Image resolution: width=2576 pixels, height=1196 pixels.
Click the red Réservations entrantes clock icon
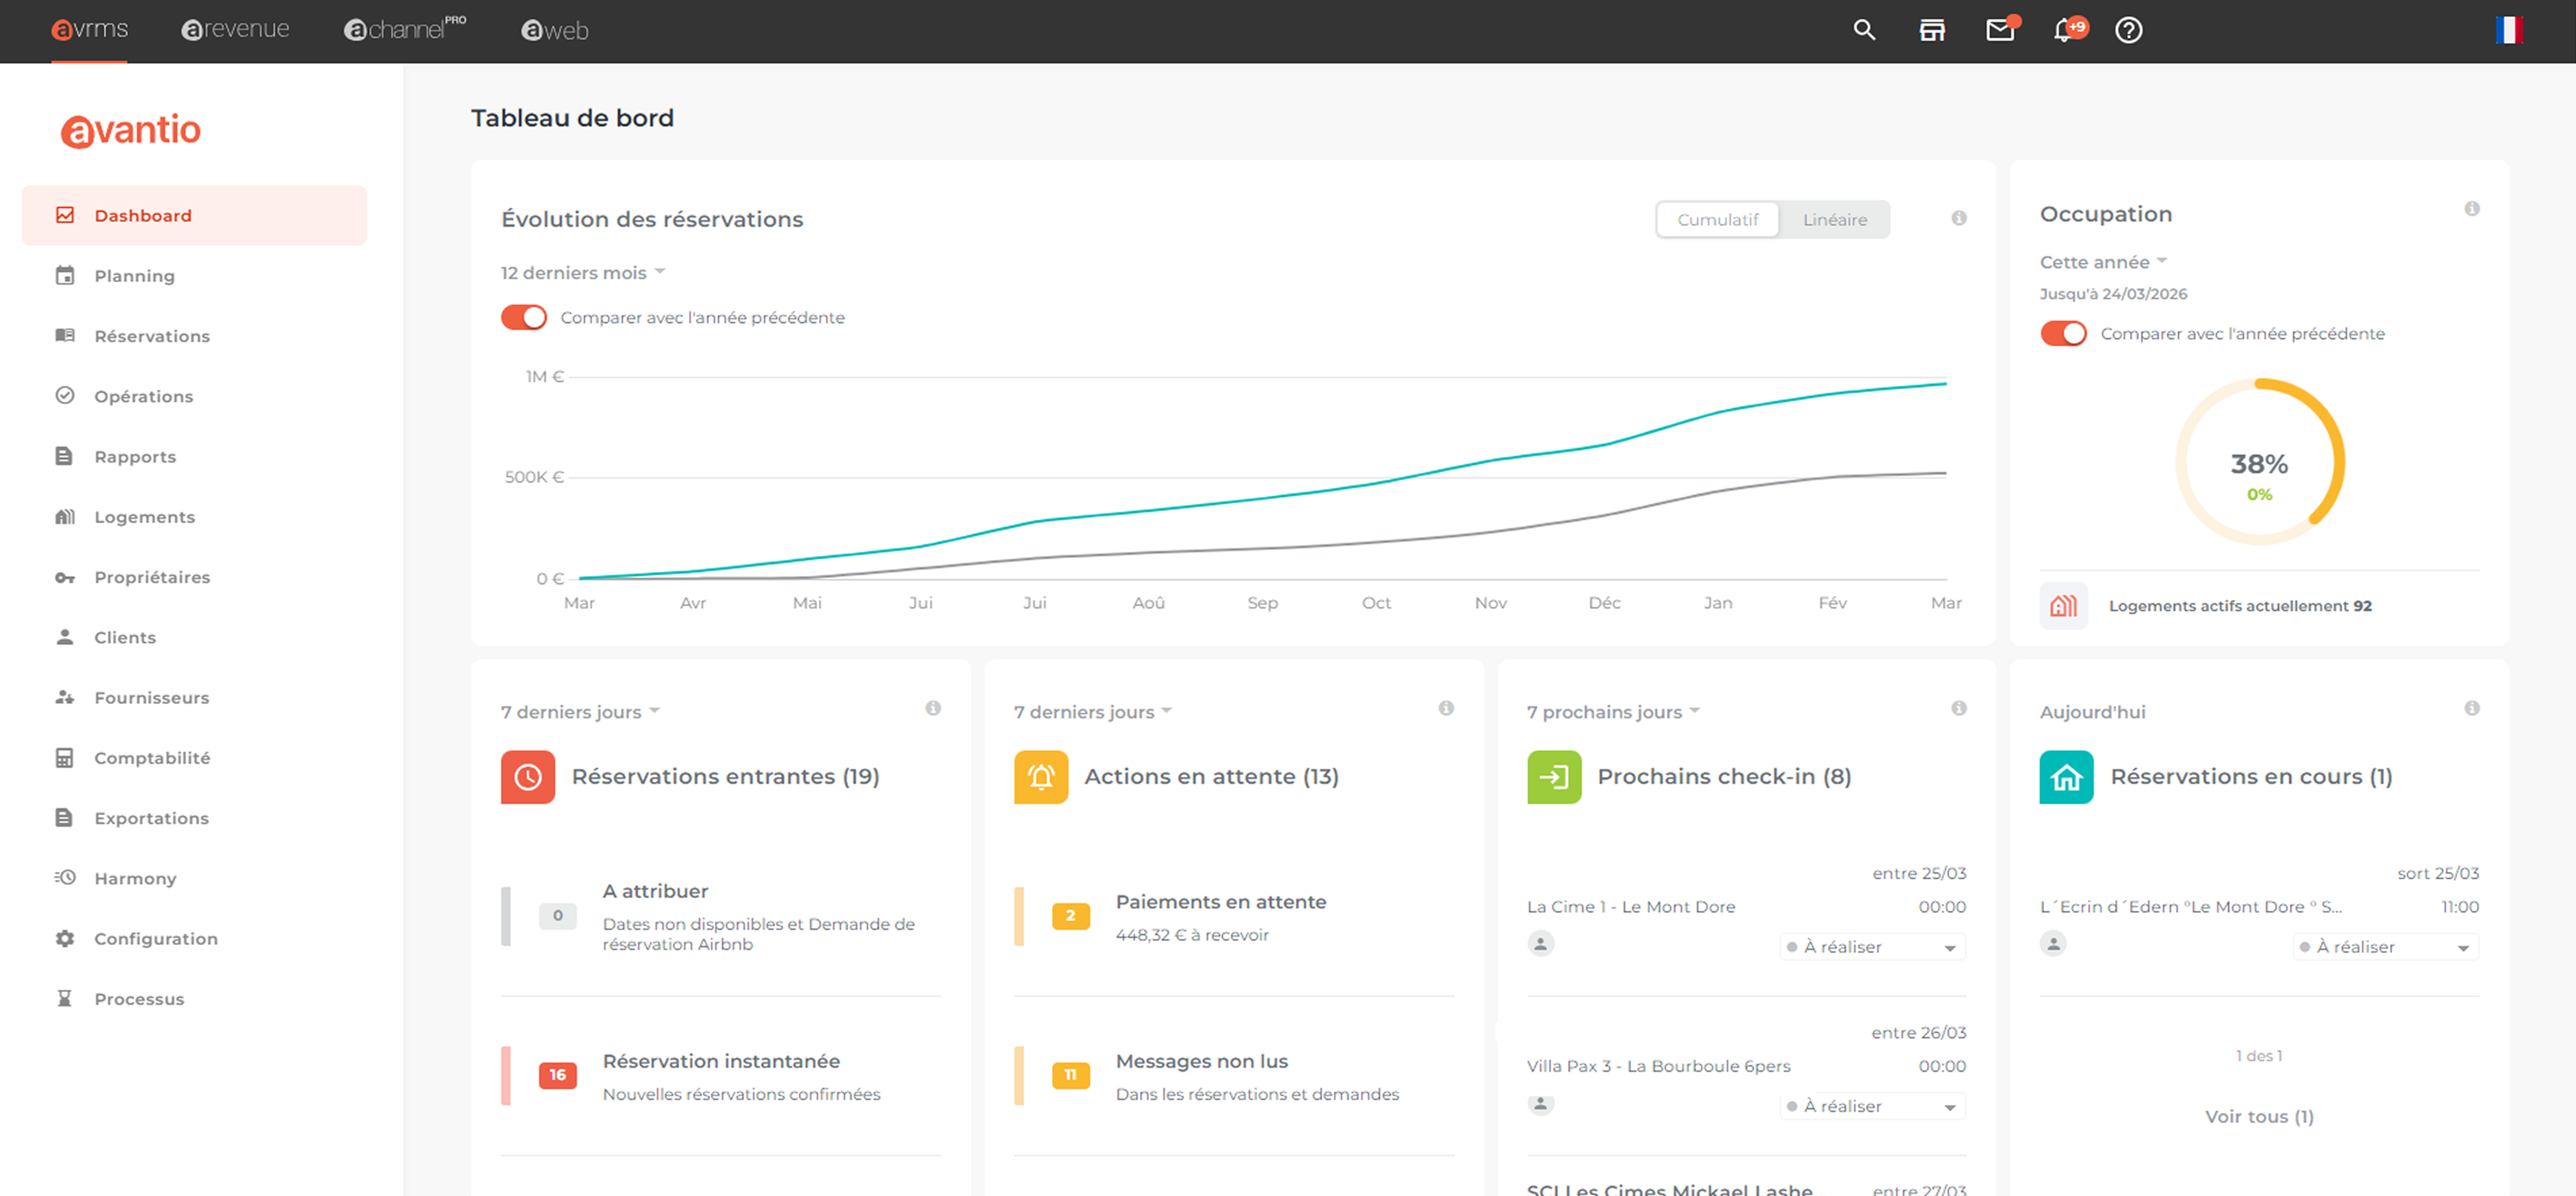(x=528, y=777)
